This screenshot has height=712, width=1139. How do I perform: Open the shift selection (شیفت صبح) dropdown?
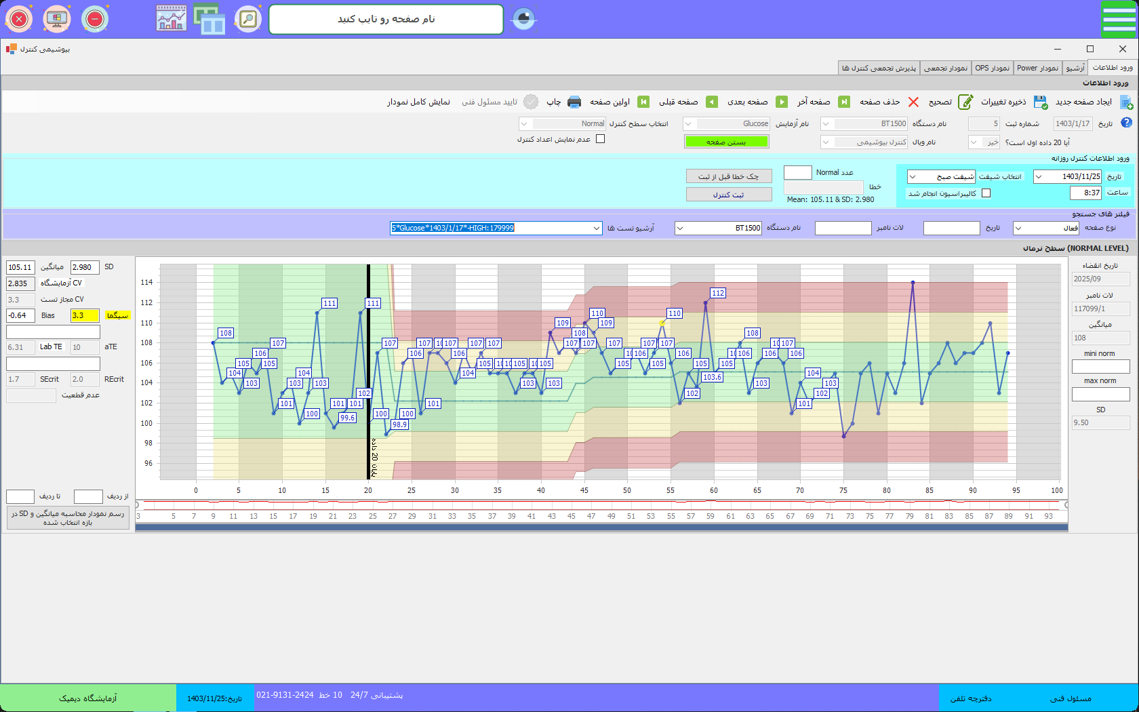pyautogui.click(x=913, y=176)
